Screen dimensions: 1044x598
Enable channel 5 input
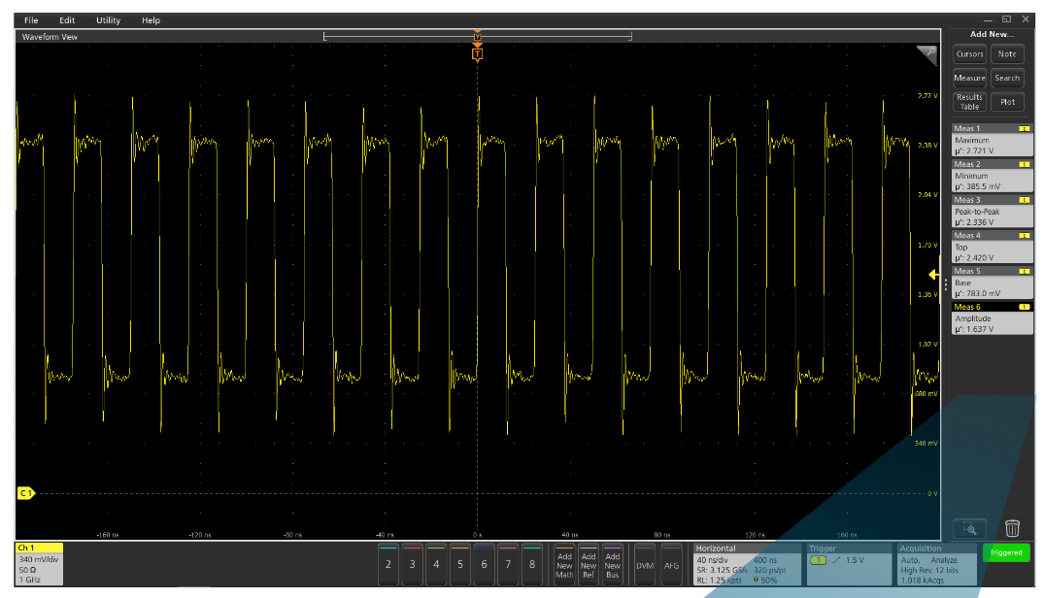(x=460, y=563)
